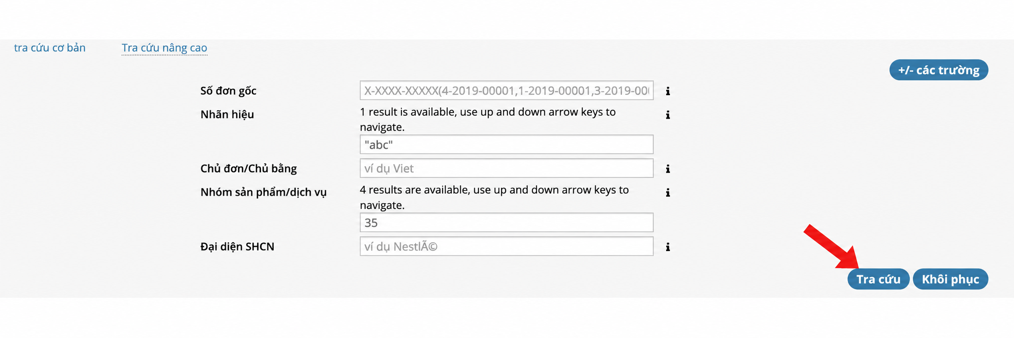Click the Nhãn hiệu label text

[227, 114]
